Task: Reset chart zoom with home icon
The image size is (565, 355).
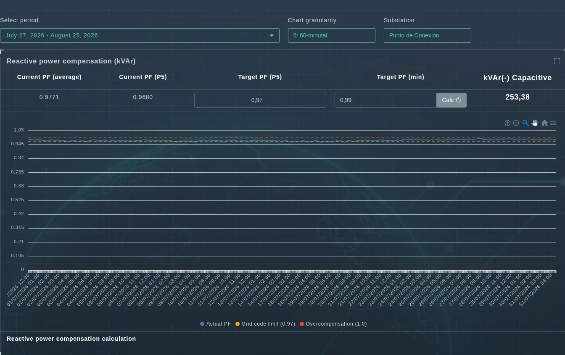Action: (544, 123)
